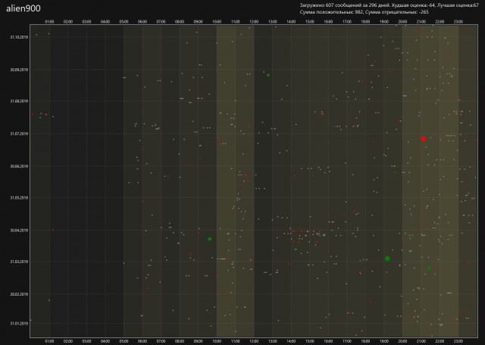Select the 31.03.2019 date label
Image resolution: width=485 pixels, height=345 pixels.
coord(19,262)
